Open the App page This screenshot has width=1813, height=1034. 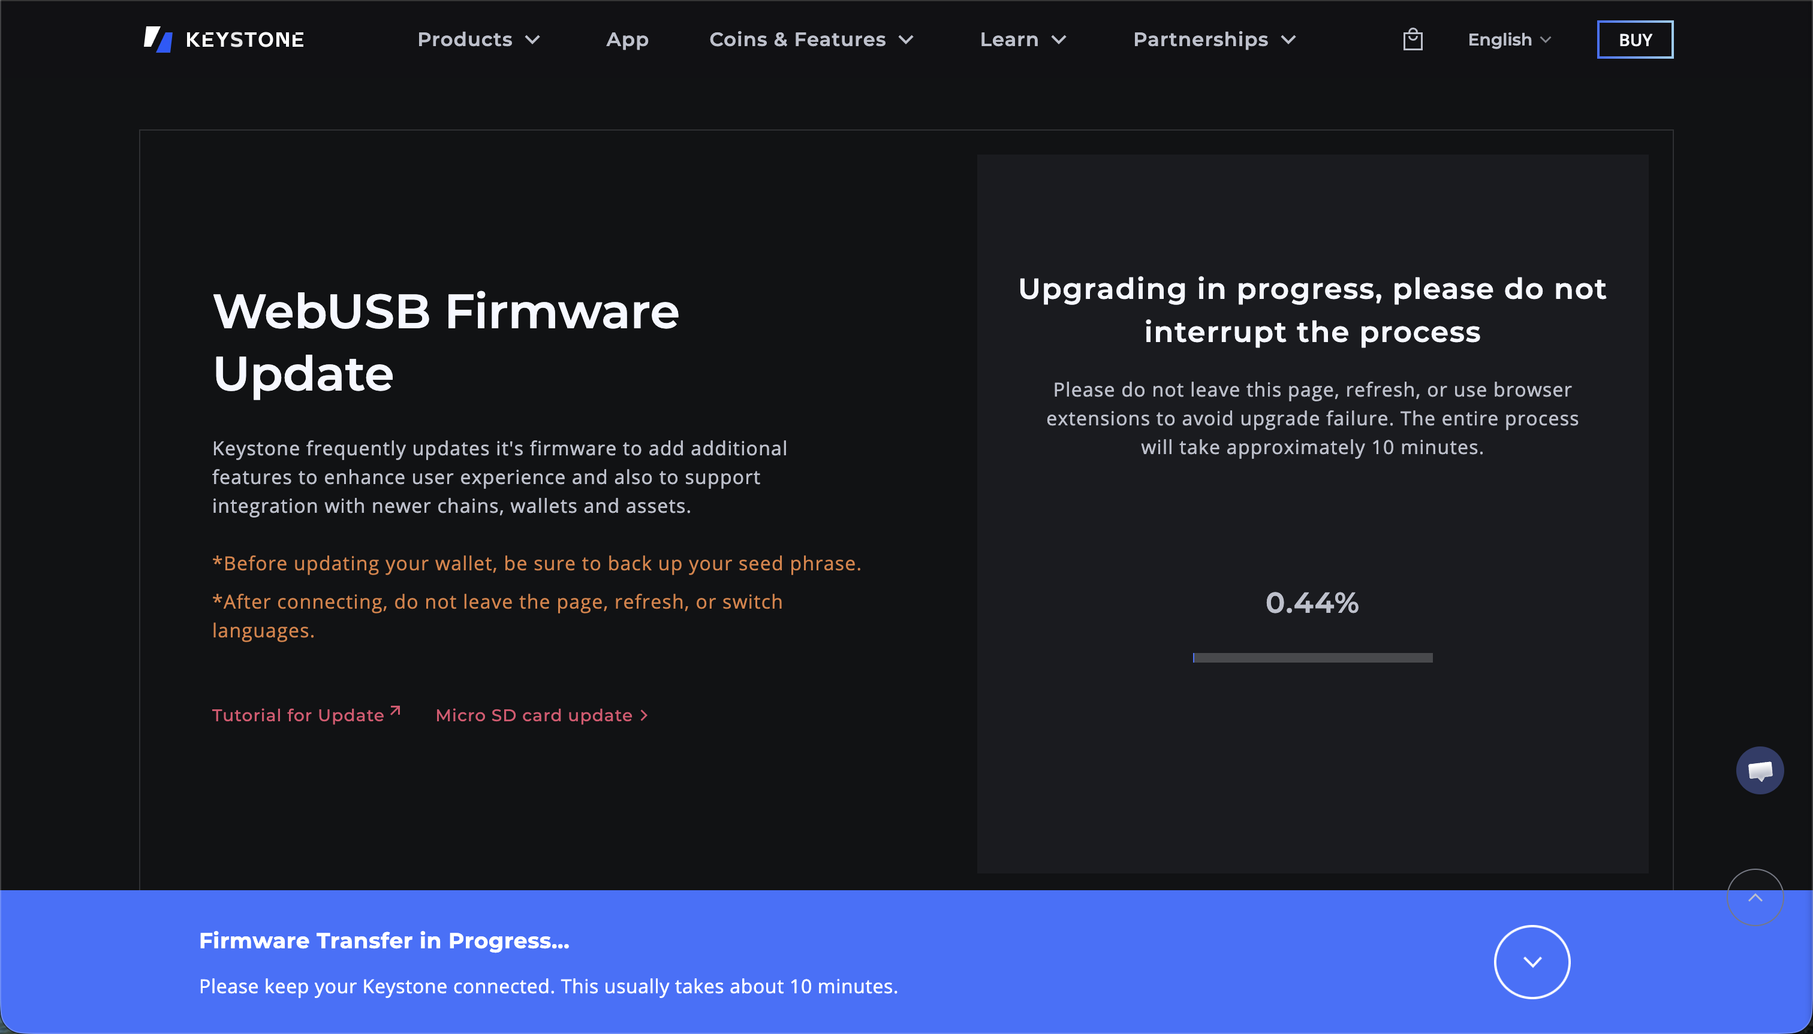(627, 40)
